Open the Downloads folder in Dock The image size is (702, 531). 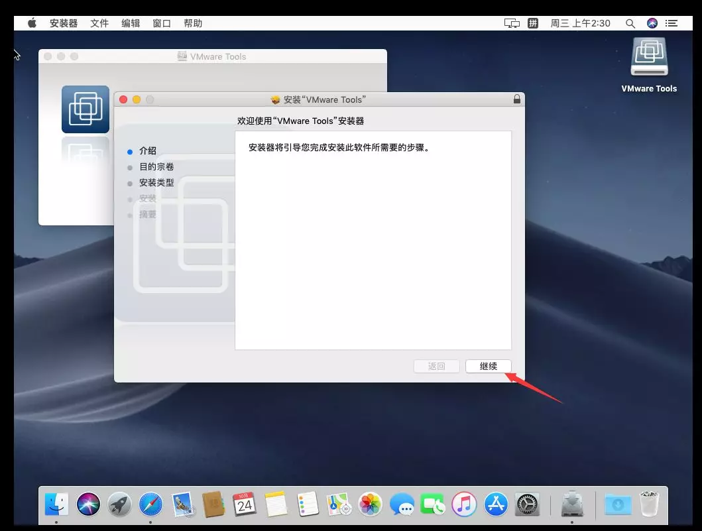pyautogui.click(x=618, y=504)
